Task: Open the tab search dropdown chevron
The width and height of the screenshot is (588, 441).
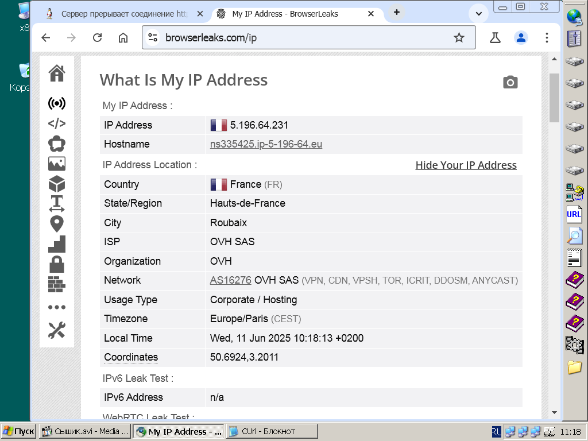Action: tap(478, 14)
